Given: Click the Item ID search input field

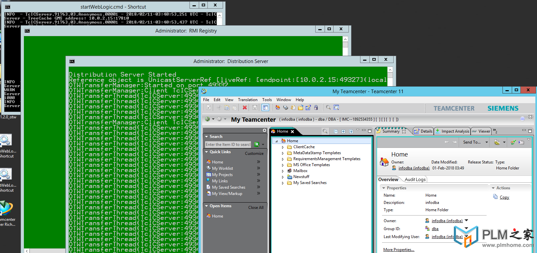Looking at the screenshot, I should [228, 144].
